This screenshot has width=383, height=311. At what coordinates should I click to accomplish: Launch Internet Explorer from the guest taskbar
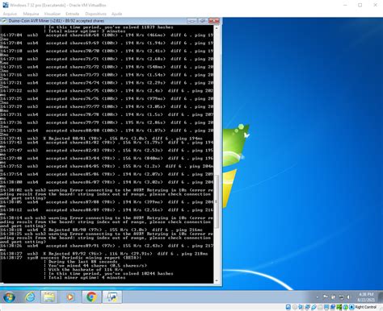[30, 297]
